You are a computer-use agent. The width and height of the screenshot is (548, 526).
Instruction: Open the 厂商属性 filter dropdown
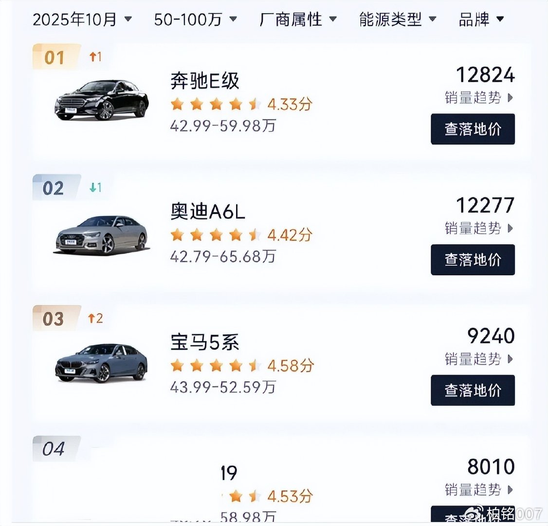tap(298, 19)
